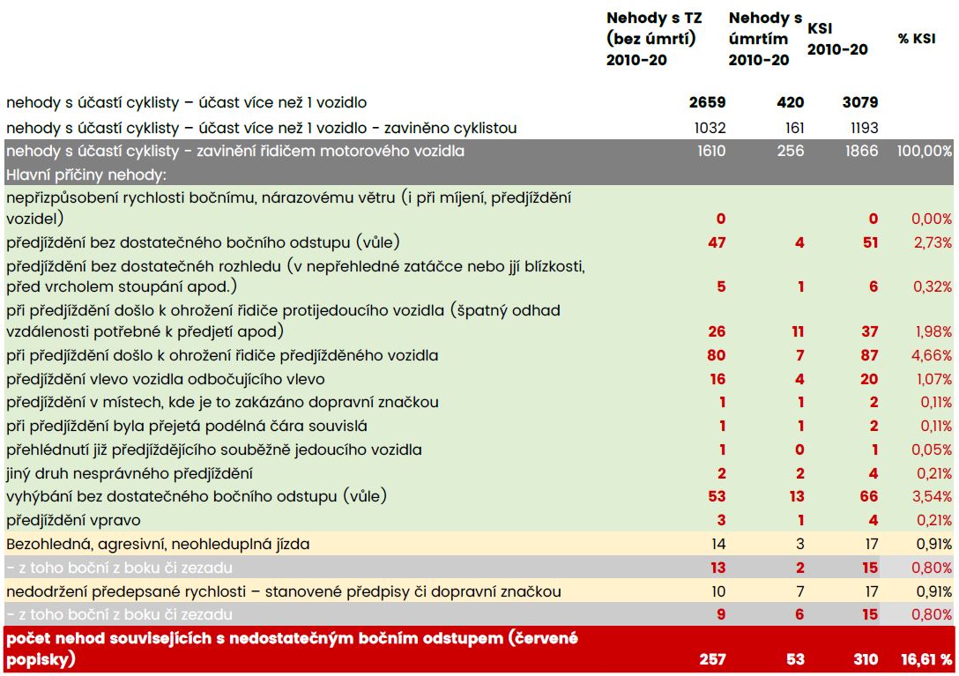
Task: Select the "Nehody s úmrtím 2010-20" header
Action: tap(765, 39)
